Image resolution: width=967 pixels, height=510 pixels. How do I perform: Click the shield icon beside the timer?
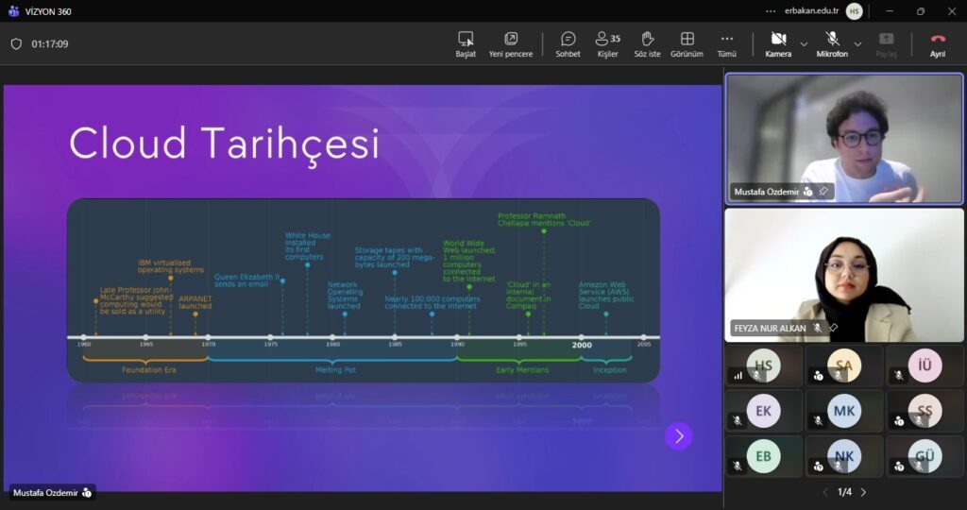point(16,43)
